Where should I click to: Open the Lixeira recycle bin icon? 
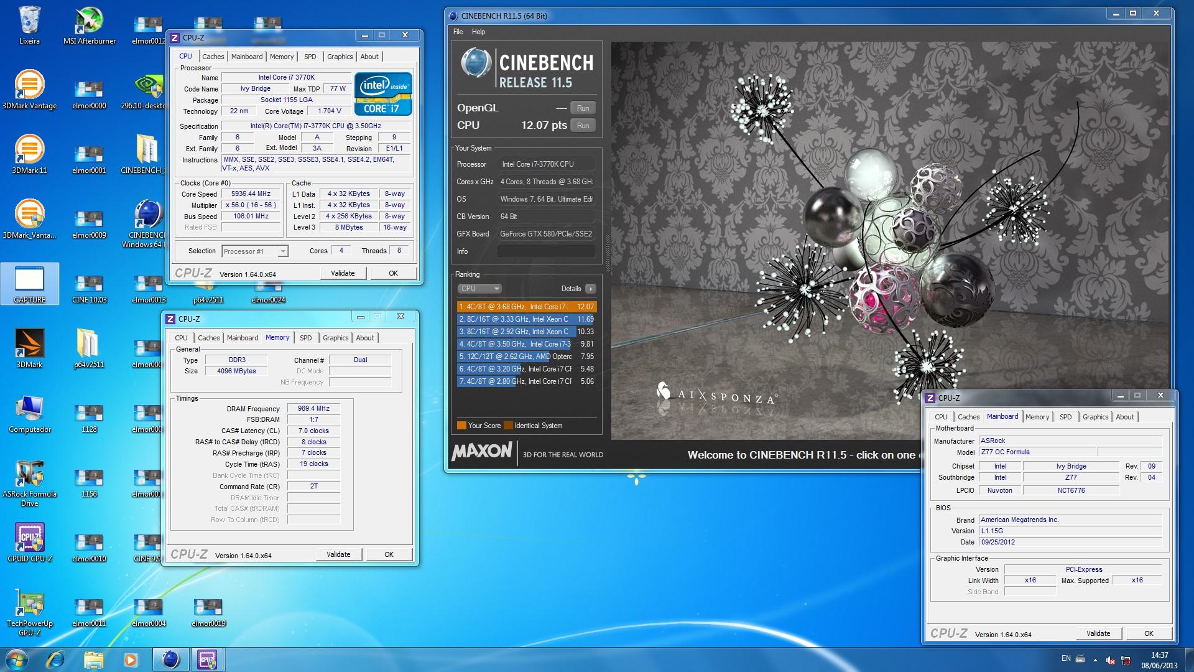(29, 25)
